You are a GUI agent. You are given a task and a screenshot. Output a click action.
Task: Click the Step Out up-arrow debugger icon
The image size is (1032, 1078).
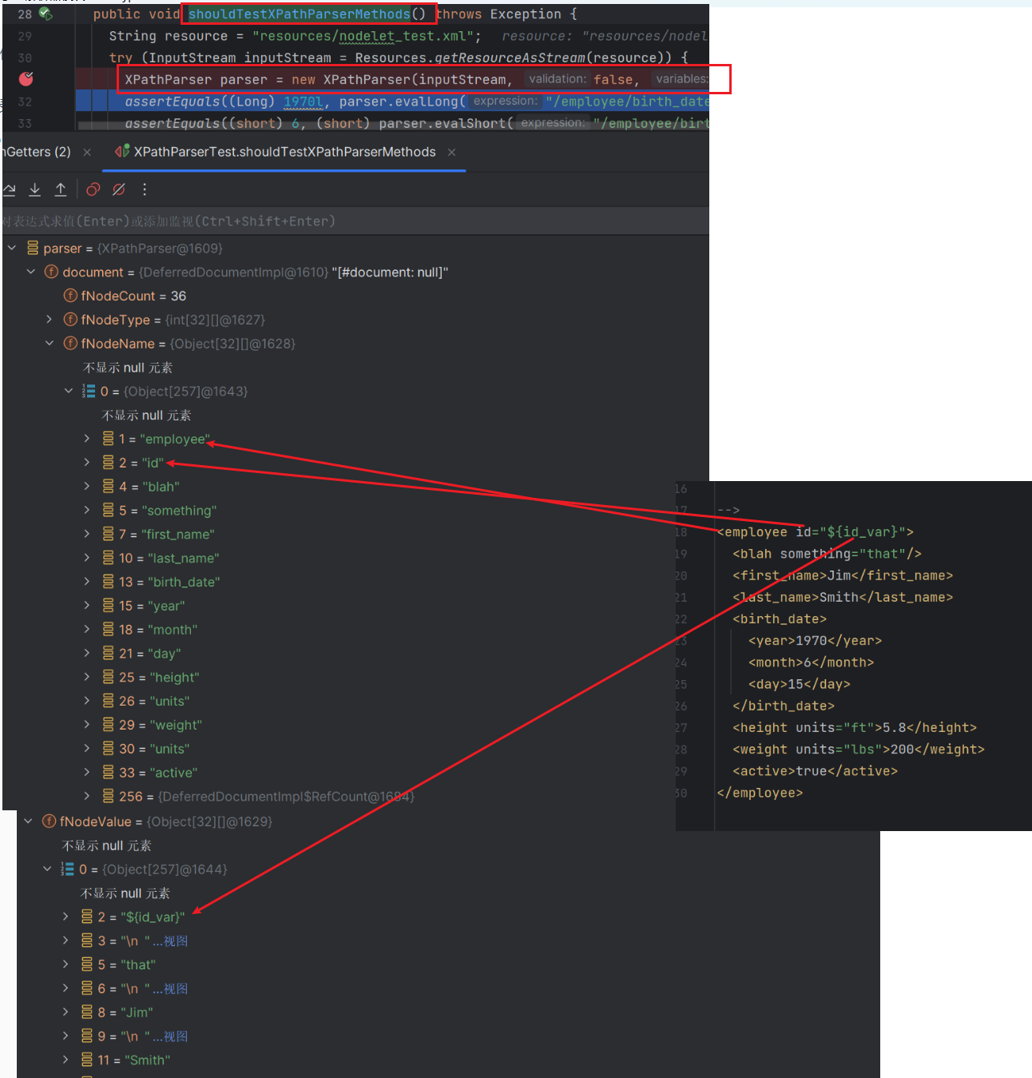pyautogui.click(x=61, y=189)
